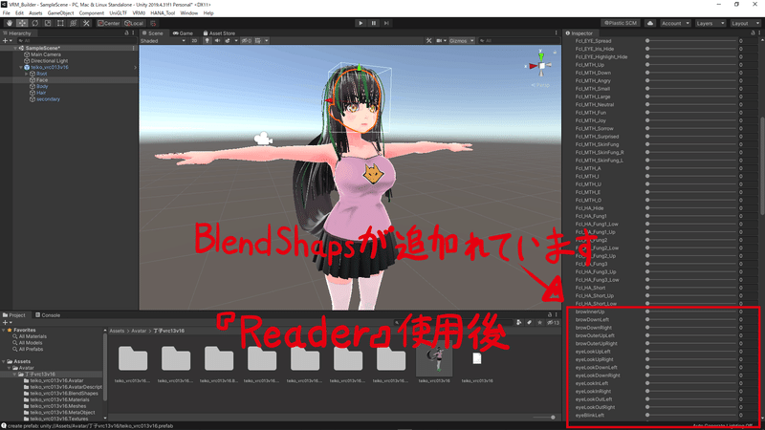Select the Move tool
The height and width of the screenshot is (430, 765).
[22, 23]
